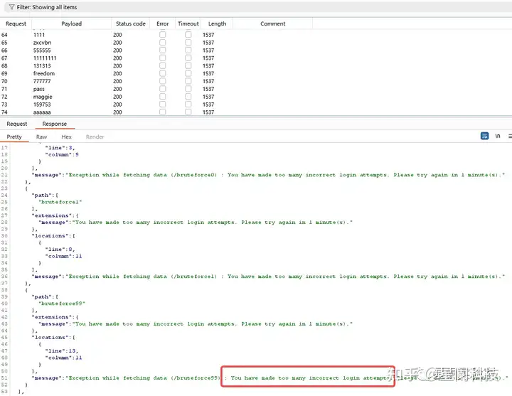Tick Timeout checkbox for payload pass
512x396 pixels.
(188, 89)
